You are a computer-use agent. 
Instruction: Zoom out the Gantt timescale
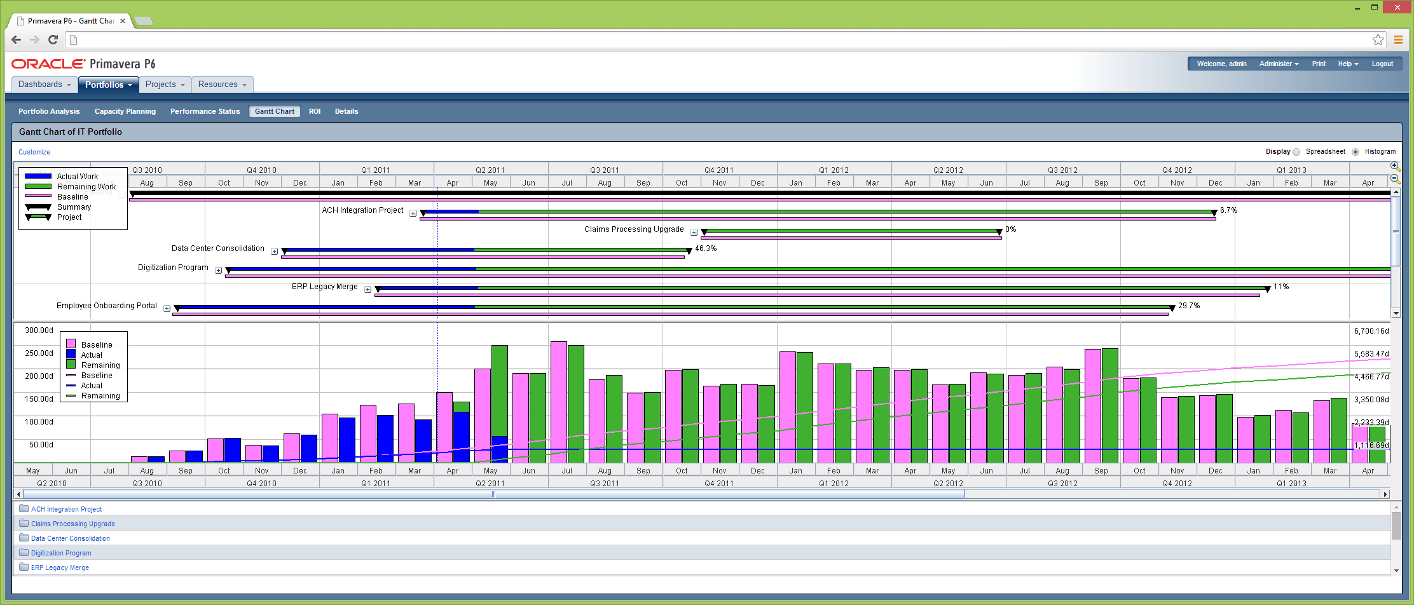tap(1395, 179)
